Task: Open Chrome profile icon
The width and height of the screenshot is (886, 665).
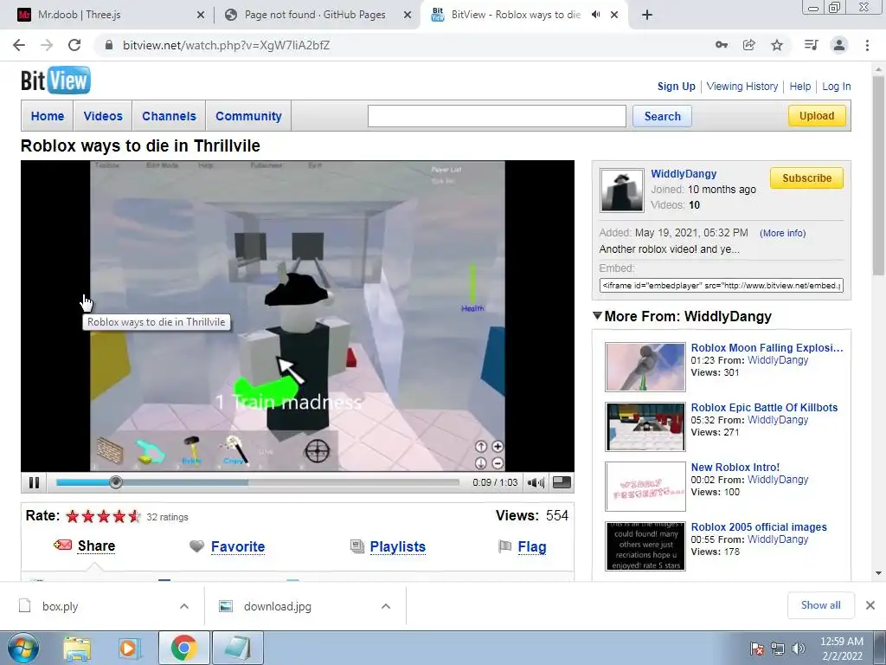Action: point(839,45)
